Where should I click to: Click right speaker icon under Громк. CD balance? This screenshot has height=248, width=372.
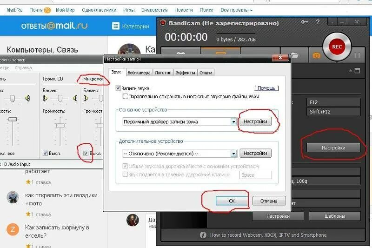[x=75, y=98]
